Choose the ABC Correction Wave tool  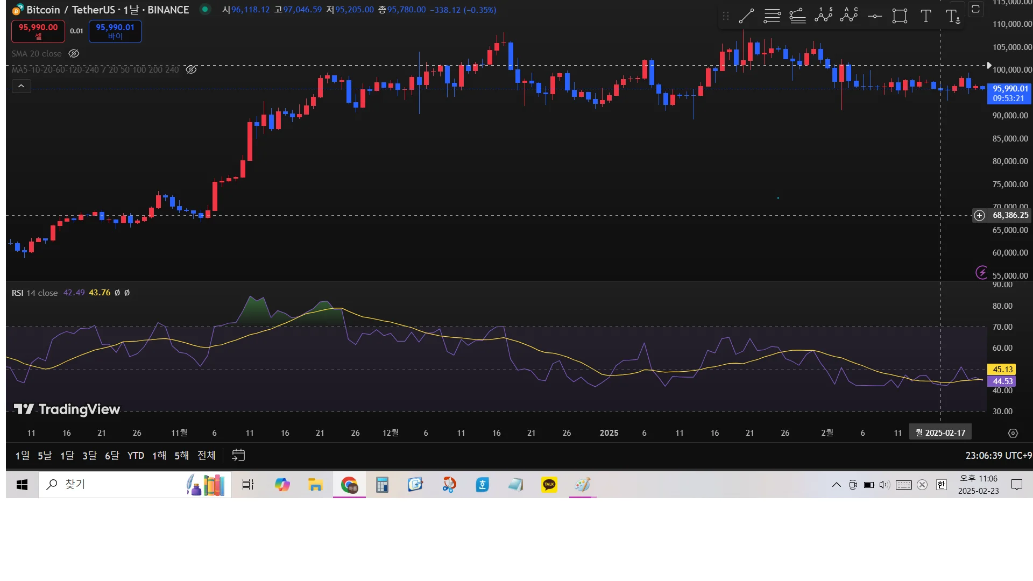(x=849, y=16)
